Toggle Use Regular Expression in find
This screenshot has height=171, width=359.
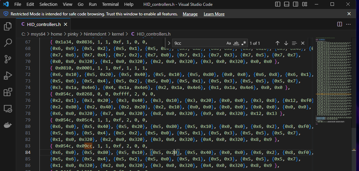pos(243,43)
